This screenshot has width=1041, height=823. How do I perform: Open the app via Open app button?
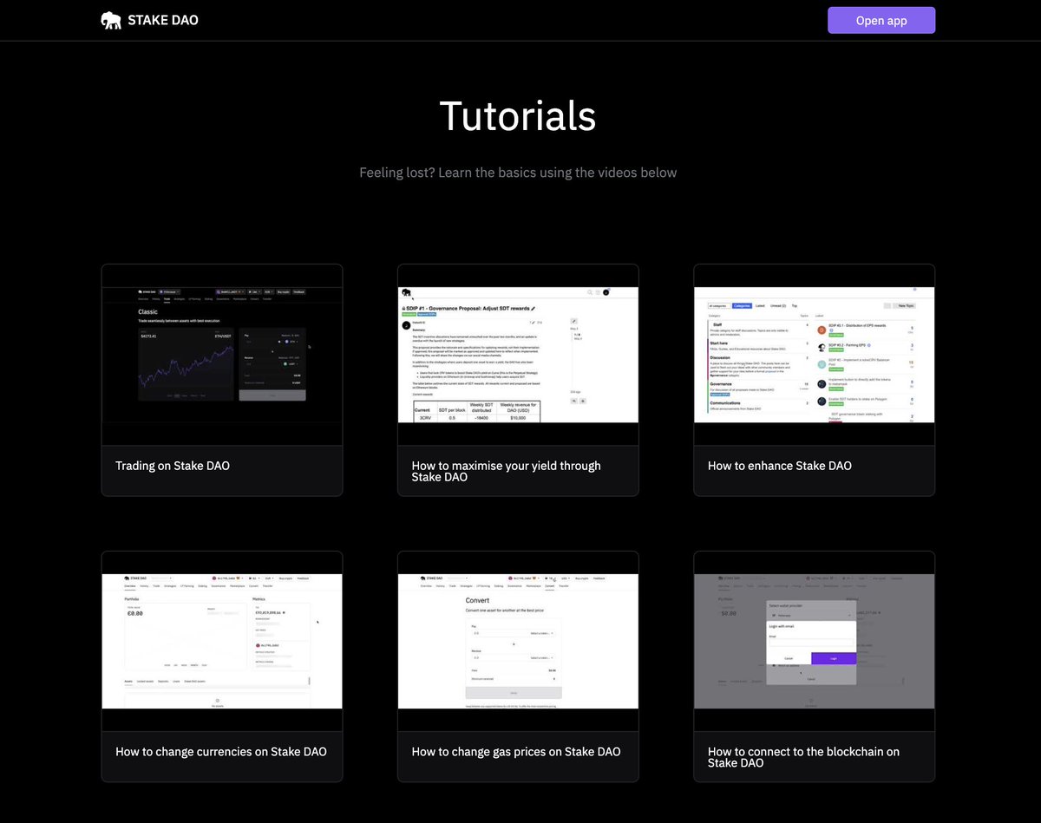coord(881,21)
